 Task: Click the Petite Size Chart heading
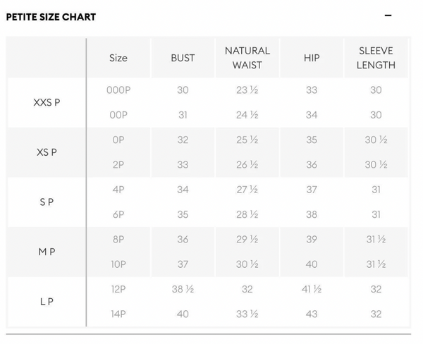(51, 17)
